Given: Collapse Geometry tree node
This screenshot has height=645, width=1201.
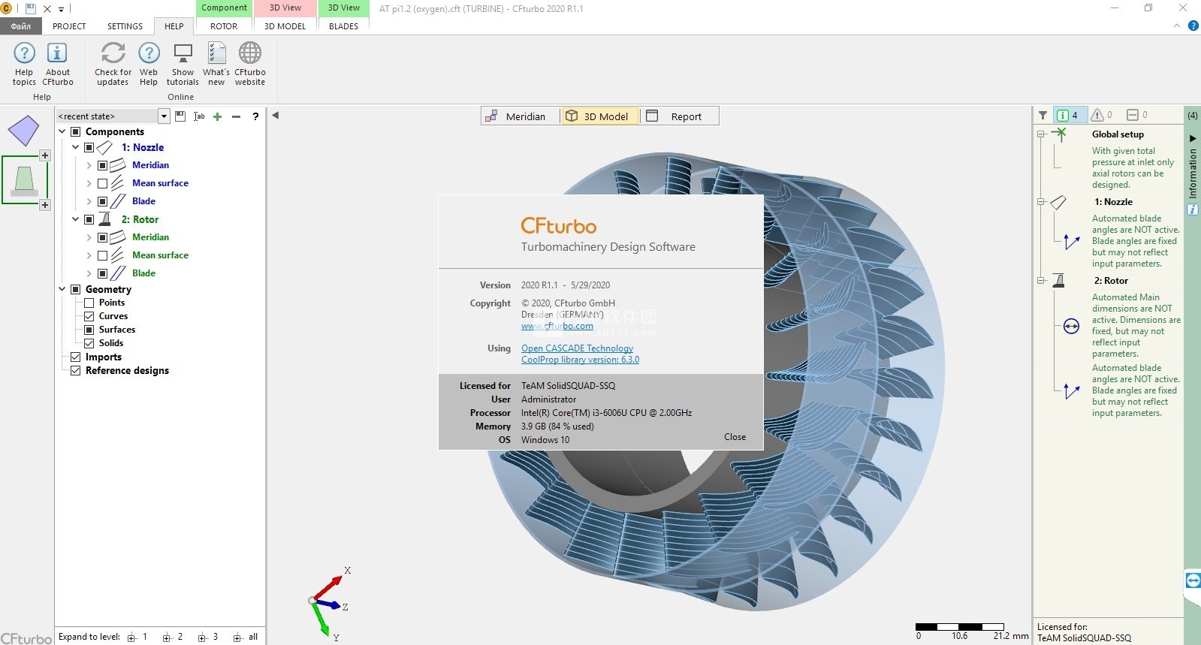Looking at the screenshot, I should [x=62, y=289].
